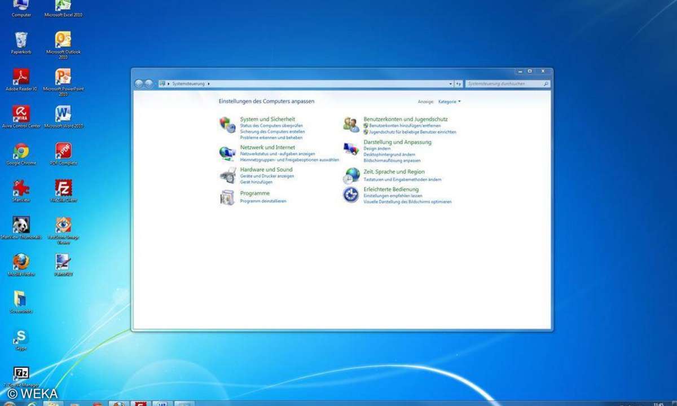Open the Zeit, Sprache und Region heading link
677x406 pixels.
tap(394, 171)
